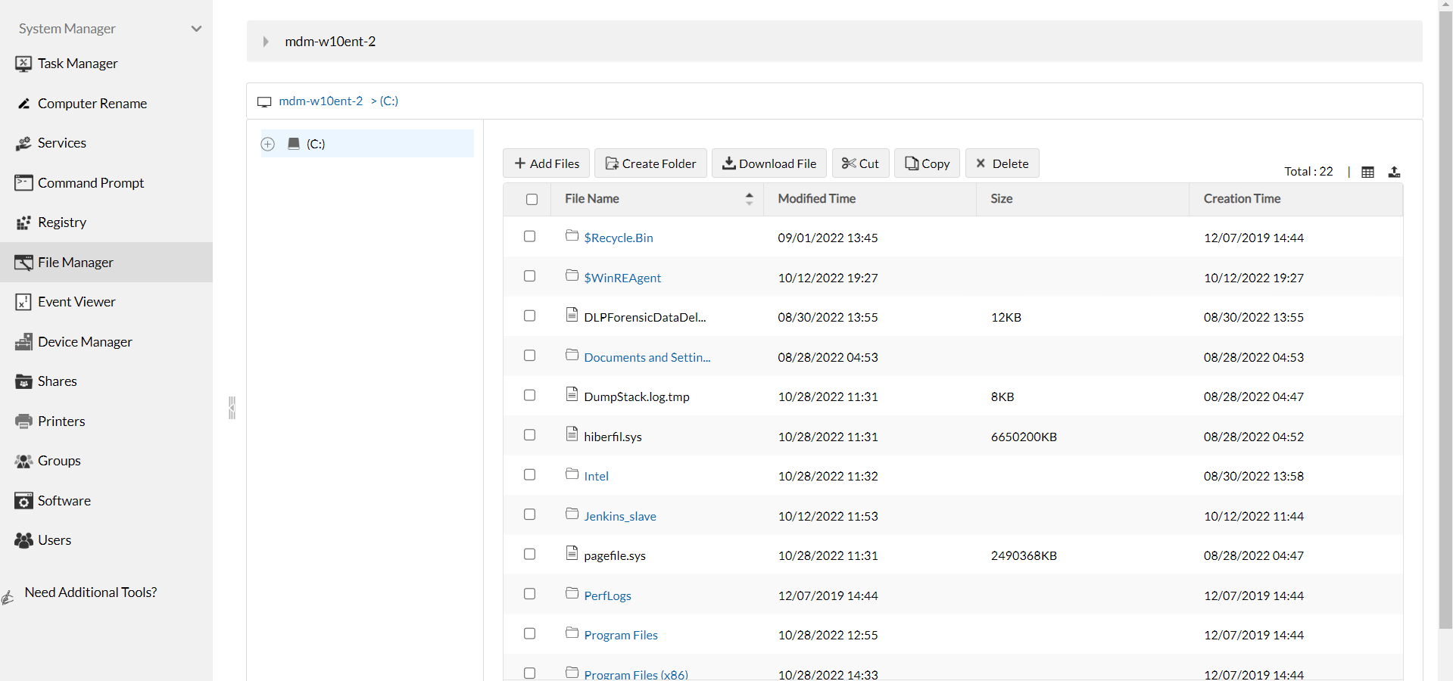This screenshot has width=1453, height=681.
Task: Click the Delete button
Action: click(x=1002, y=163)
